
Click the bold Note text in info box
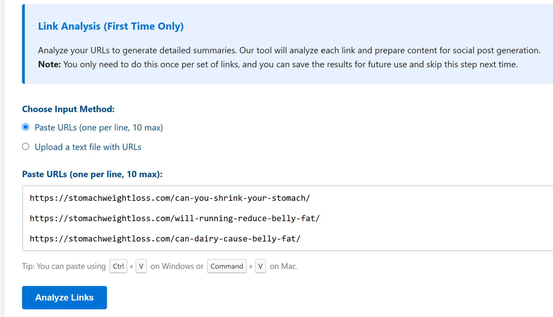click(x=49, y=64)
